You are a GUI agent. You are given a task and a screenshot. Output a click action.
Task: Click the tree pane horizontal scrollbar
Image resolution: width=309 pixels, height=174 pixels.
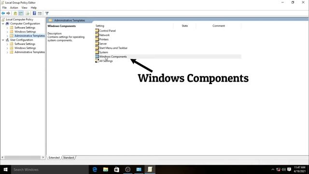pyautogui.click(x=23, y=158)
